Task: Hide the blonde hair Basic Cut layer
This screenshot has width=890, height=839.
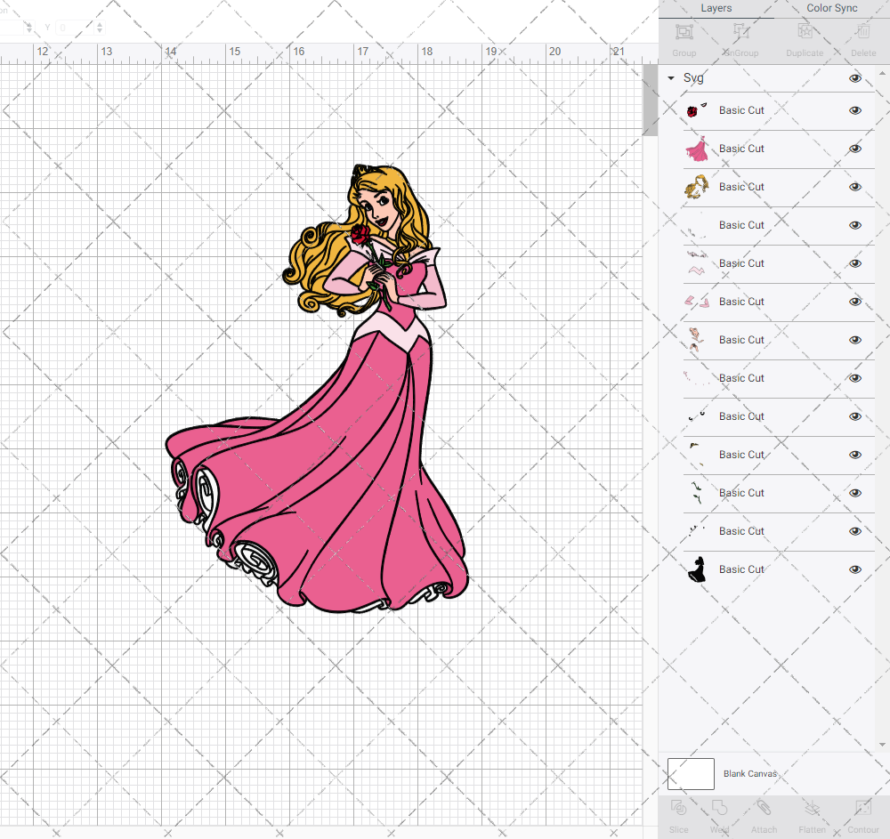Action: click(x=855, y=187)
